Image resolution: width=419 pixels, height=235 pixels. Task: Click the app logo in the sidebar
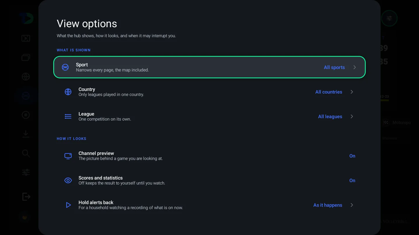(27, 18)
